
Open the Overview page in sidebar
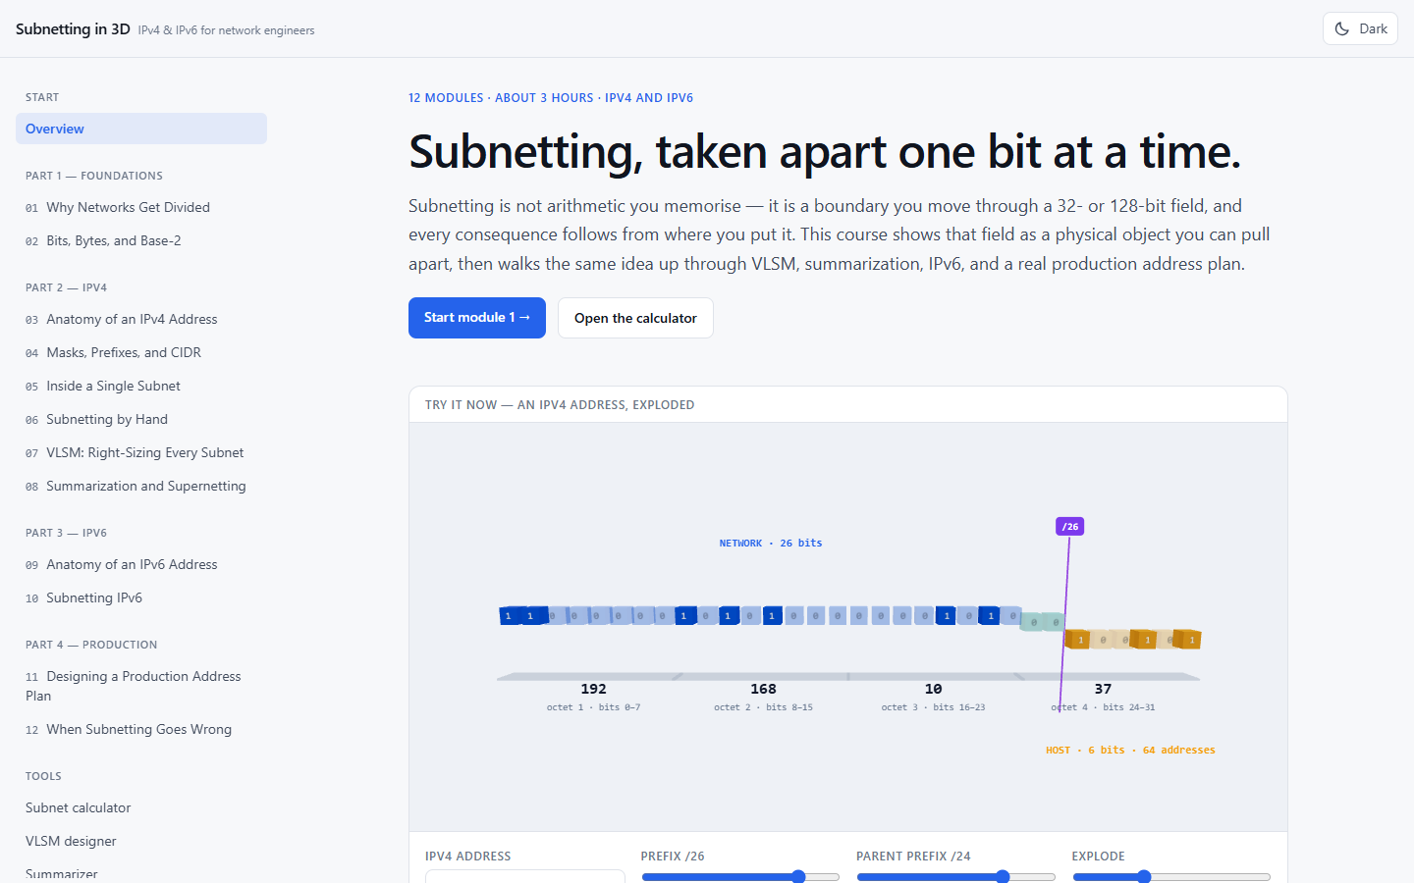click(x=141, y=129)
